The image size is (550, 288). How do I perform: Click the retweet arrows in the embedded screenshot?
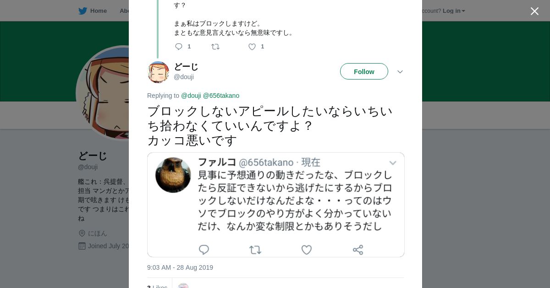coord(255,250)
